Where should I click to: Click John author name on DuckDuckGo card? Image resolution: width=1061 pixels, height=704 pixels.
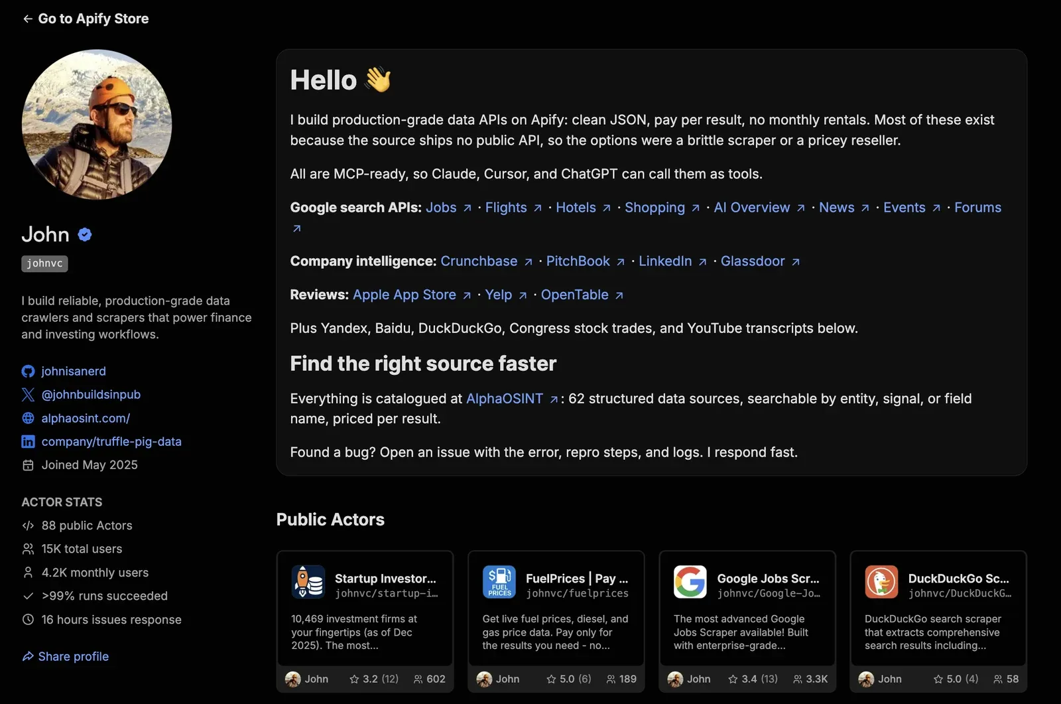pos(889,679)
